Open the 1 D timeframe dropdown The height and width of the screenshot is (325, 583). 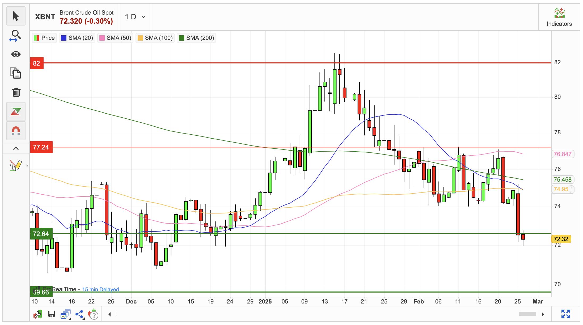pyautogui.click(x=135, y=17)
